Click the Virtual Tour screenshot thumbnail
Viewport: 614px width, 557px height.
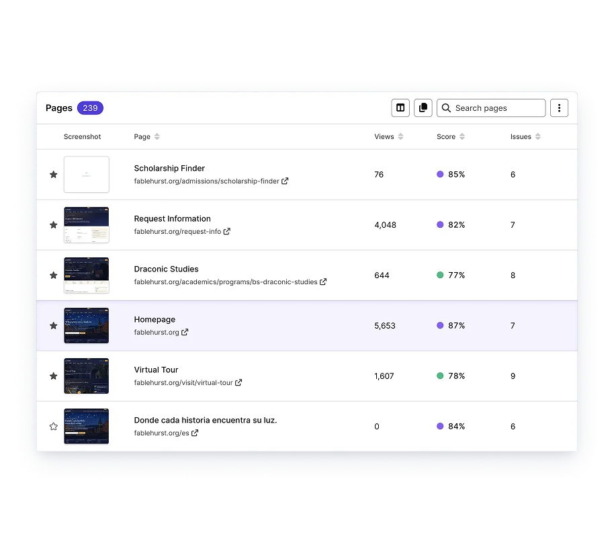click(87, 376)
